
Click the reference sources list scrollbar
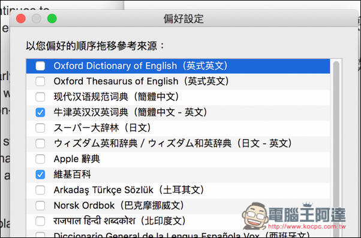pyautogui.click(x=336, y=149)
